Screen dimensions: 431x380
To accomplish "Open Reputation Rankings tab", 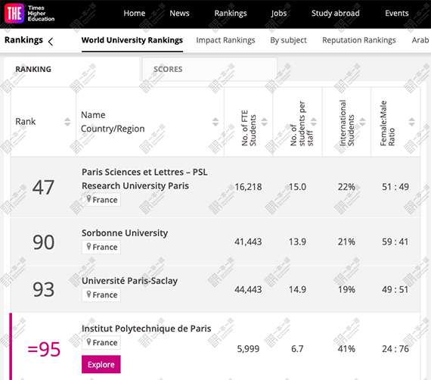I will pyautogui.click(x=359, y=40).
